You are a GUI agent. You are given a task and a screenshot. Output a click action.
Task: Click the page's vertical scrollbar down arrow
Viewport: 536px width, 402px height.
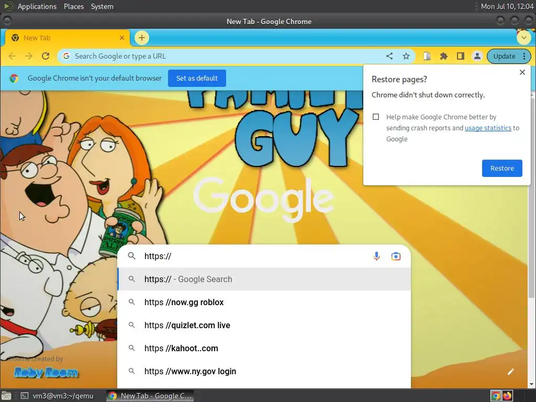(x=532, y=384)
